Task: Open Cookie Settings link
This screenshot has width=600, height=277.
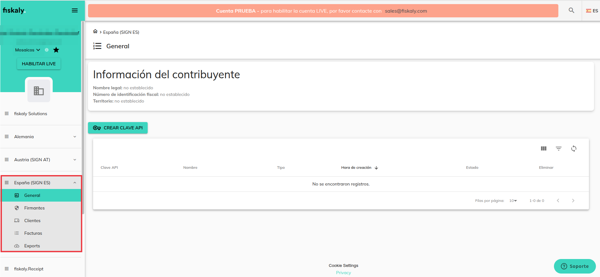Action: (x=344, y=266)
